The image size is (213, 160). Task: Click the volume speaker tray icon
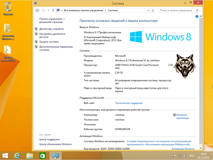coord(185,156)
